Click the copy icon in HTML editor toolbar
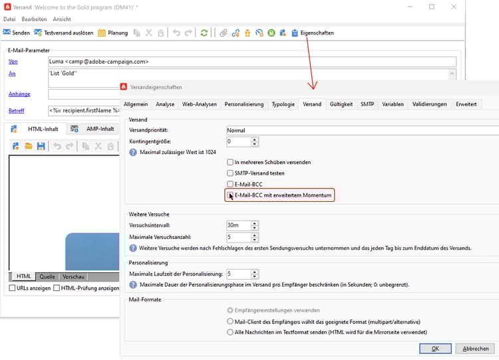Image resolution: width=499 pixels, height=360 pixels. click(86, 146)
